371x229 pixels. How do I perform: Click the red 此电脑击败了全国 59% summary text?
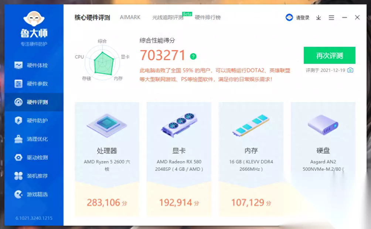215,75
